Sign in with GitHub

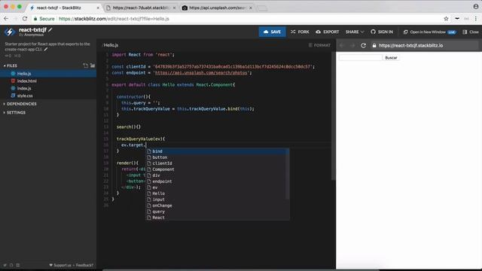pos(382,32)
